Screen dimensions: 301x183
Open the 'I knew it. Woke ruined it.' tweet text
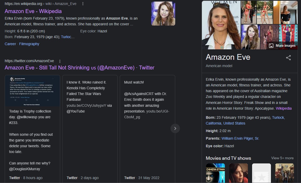(x=89, y=97)
